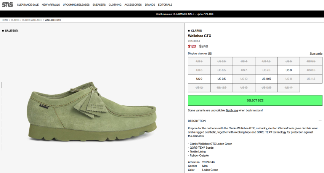
Task: Click the green Select Size button
Action: click(x=255, y=100)
